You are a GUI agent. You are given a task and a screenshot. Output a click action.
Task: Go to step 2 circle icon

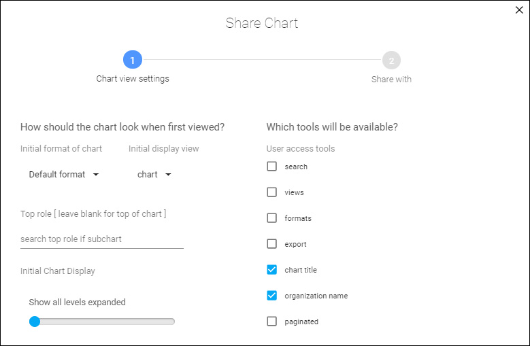pos(391,60)
